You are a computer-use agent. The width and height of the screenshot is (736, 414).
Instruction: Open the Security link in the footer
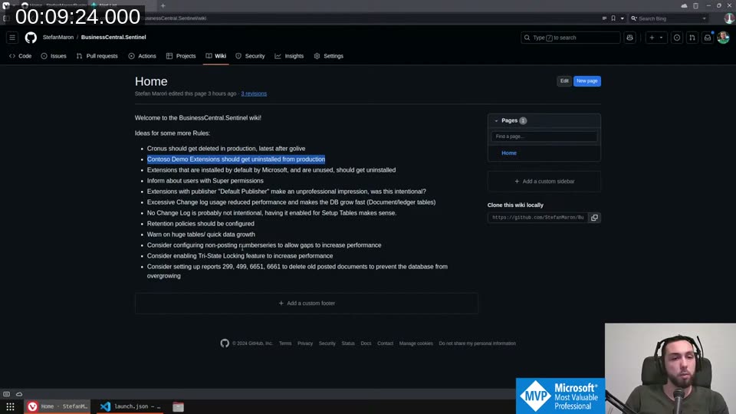(x=327, y=343)
